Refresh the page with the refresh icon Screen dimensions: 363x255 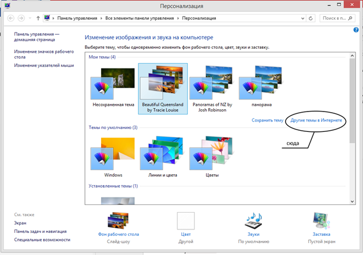point(311,18)
